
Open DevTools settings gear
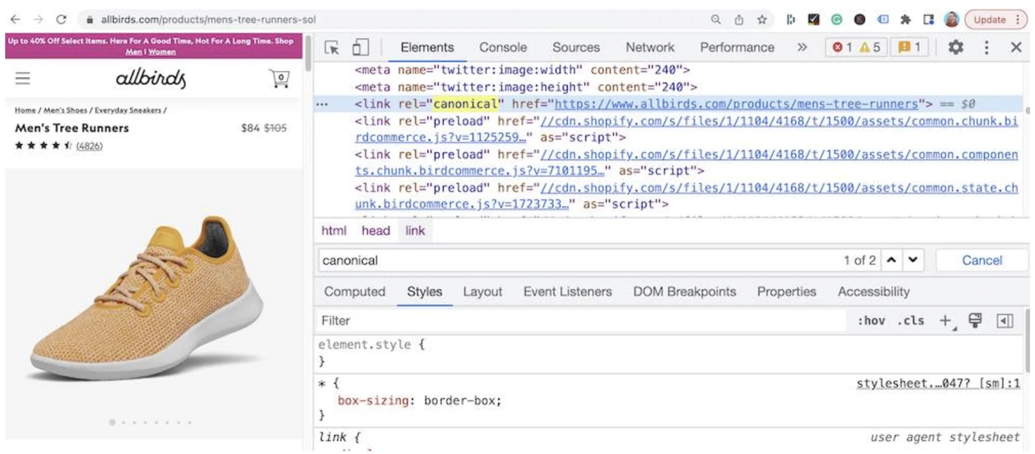[x=955, y=47]
